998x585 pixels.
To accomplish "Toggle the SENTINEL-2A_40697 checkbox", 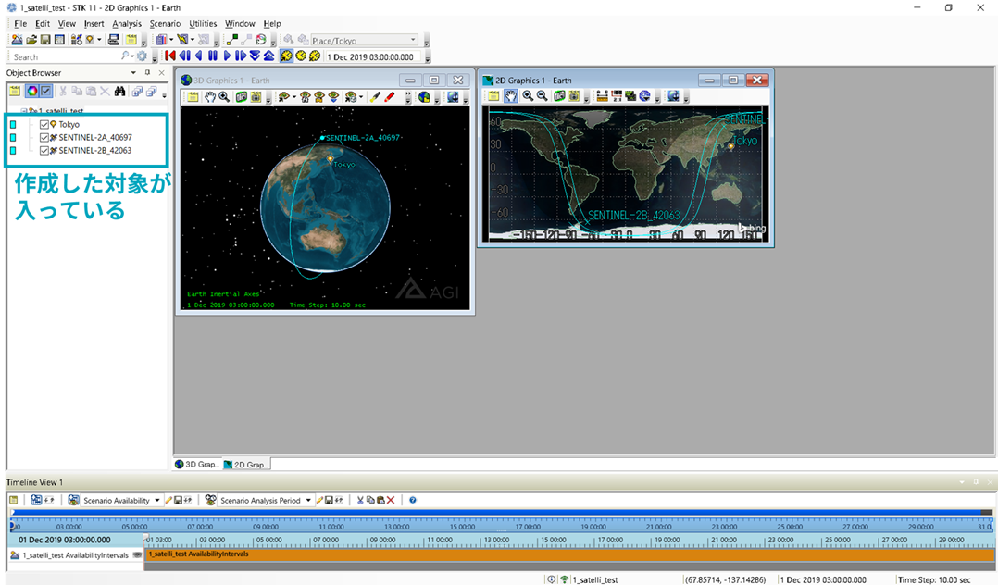I will (44, 137).
